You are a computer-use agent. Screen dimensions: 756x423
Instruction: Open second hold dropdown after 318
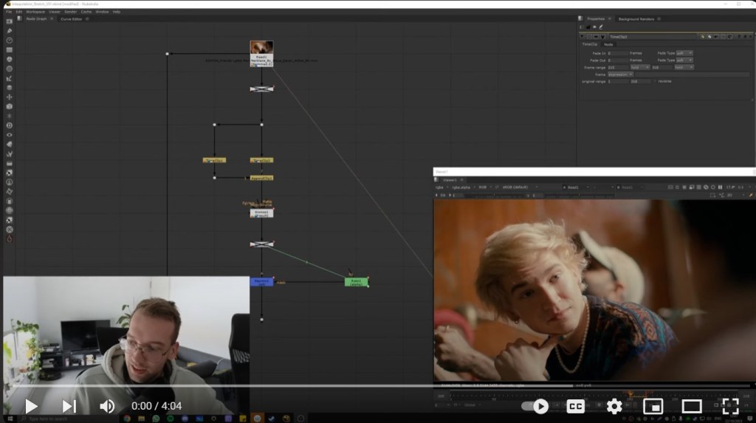point(684,67)
